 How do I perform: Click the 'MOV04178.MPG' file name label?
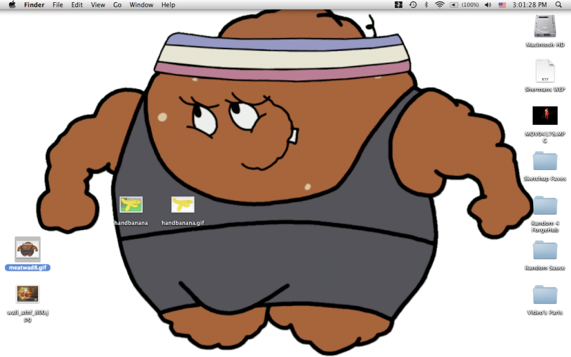pos(545,137)
